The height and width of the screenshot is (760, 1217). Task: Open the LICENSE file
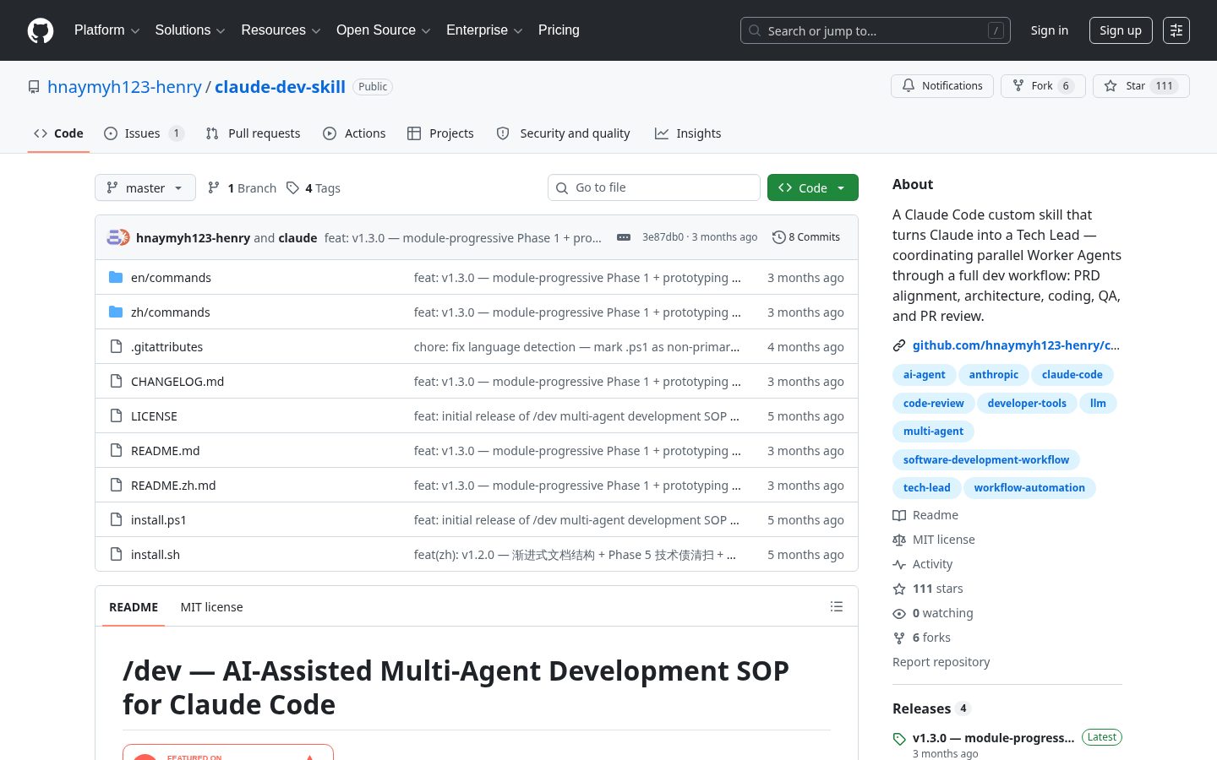pyautogui.click(x=154, y=416)
